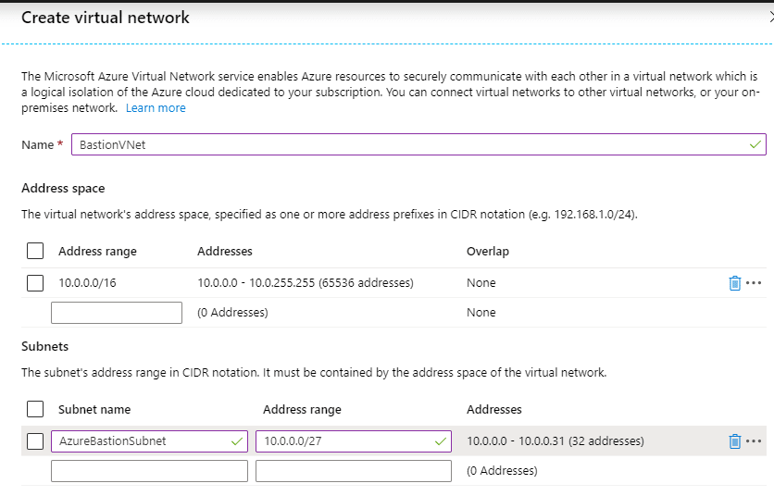This screenshot has width=774, height=496.
Task: Click the AzureBastionSubnet name field
Action: [x=149, y=441]
